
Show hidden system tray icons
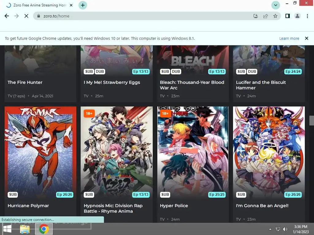(x=270, y=229)
